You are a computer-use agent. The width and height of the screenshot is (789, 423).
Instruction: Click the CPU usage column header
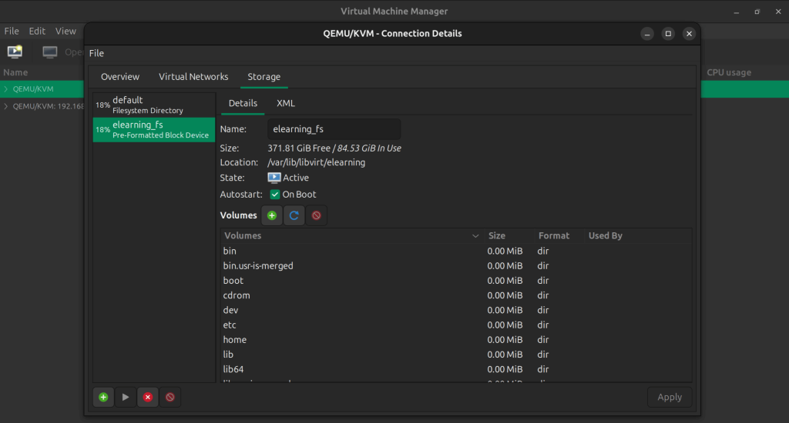[x=729, y=72]
